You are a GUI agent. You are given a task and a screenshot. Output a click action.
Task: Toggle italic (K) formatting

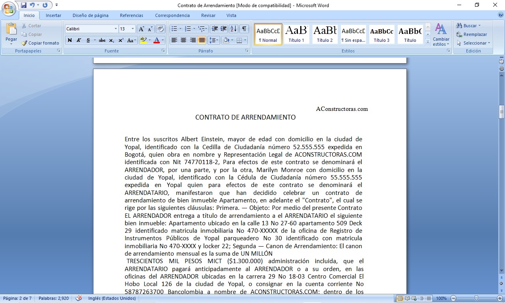coord(79,40)
